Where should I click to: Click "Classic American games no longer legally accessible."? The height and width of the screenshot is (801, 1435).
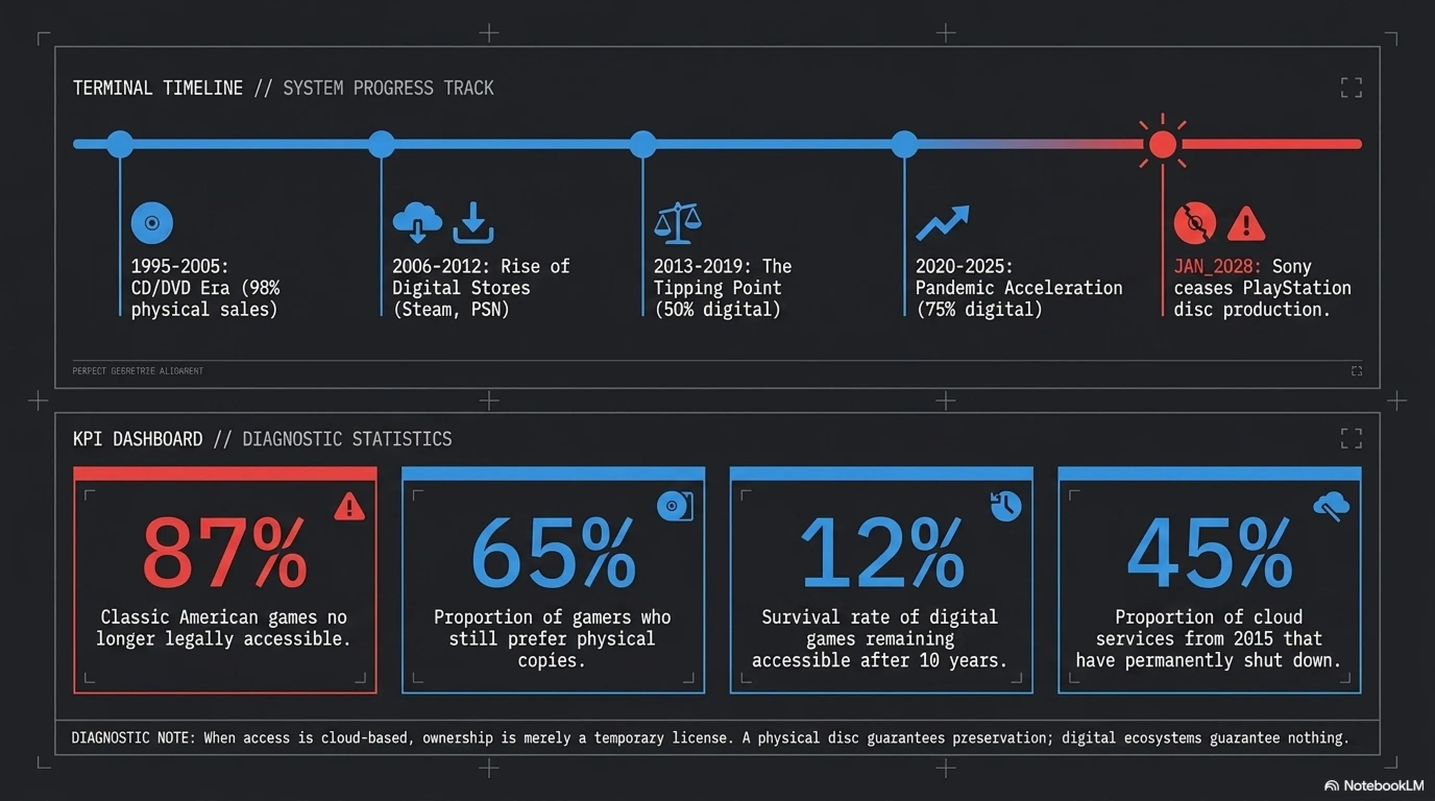pyautogui.click(x=224, y=628)
